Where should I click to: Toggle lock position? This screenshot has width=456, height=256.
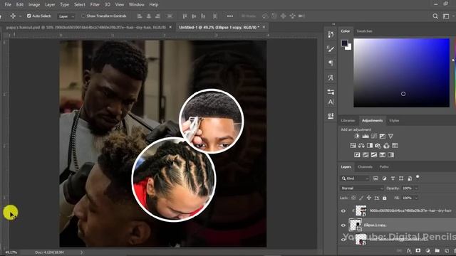(369, 198)
